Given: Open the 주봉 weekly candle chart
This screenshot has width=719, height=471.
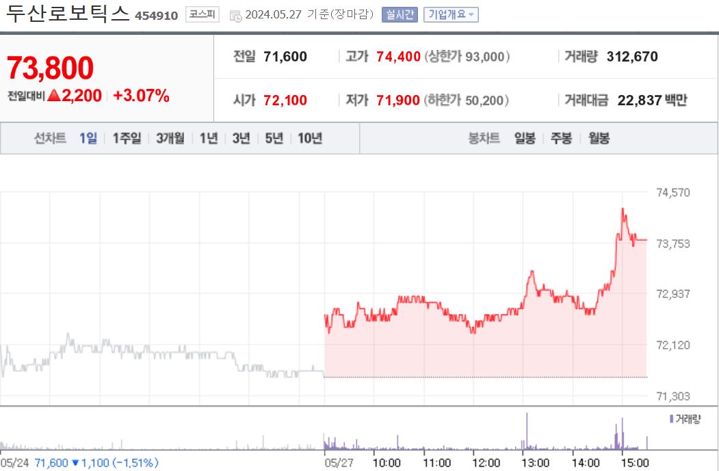Looking at the screenshot, I should (x=561, y=138).
